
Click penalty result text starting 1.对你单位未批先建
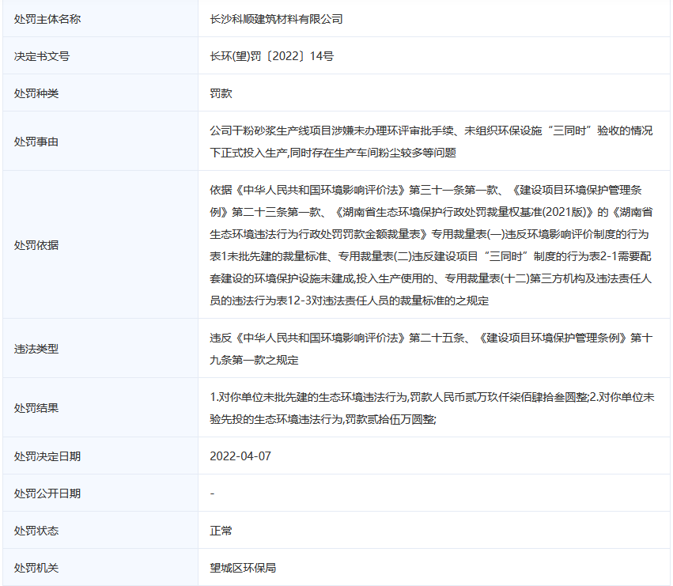432,408
